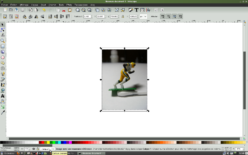248x155 pixels.
Task: Open the Calque menu
Action: (34, 5)
